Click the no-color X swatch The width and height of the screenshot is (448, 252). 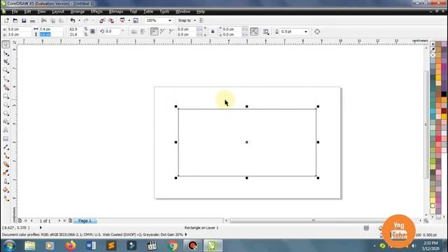point(433,55)
